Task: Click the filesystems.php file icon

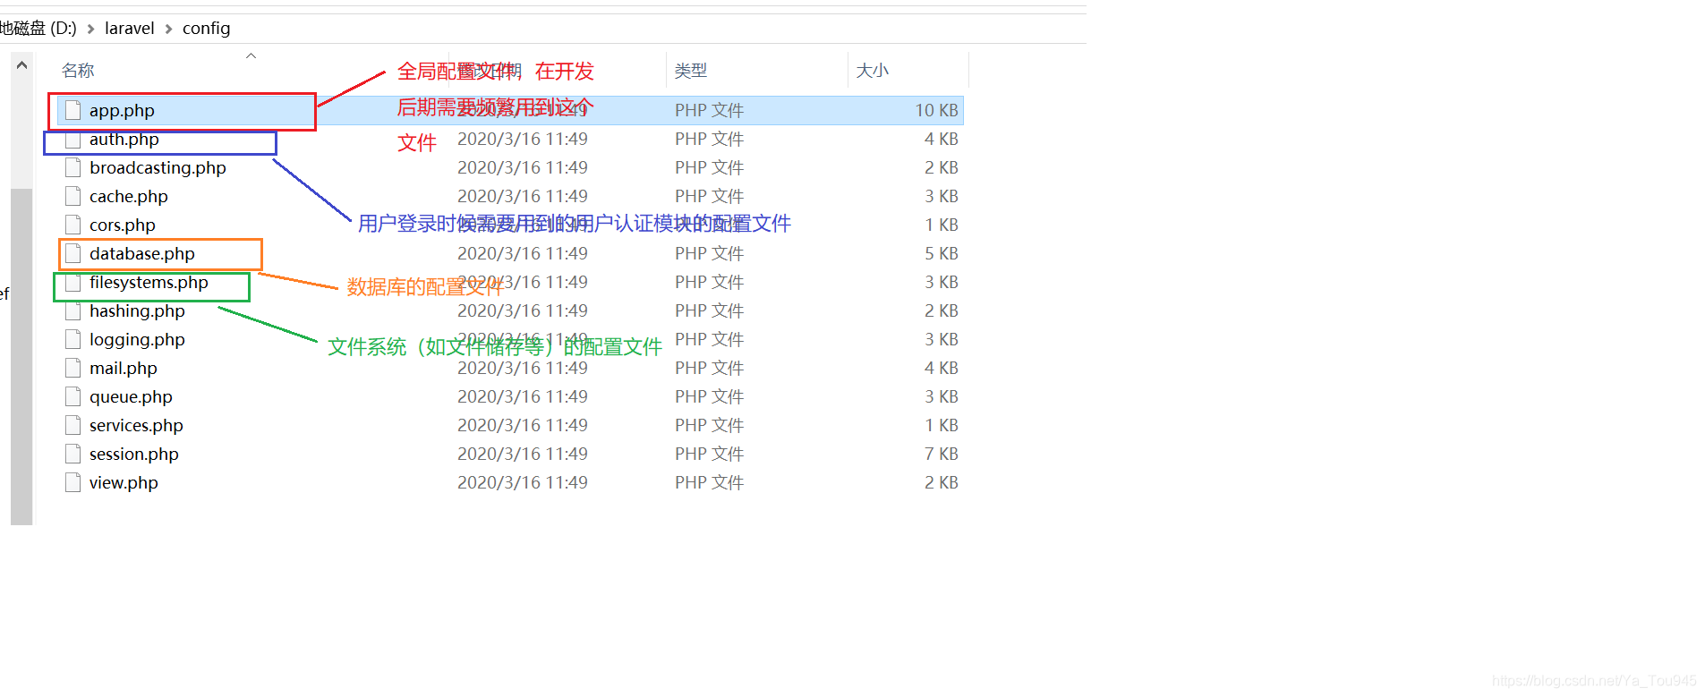Action: point(73,282)
